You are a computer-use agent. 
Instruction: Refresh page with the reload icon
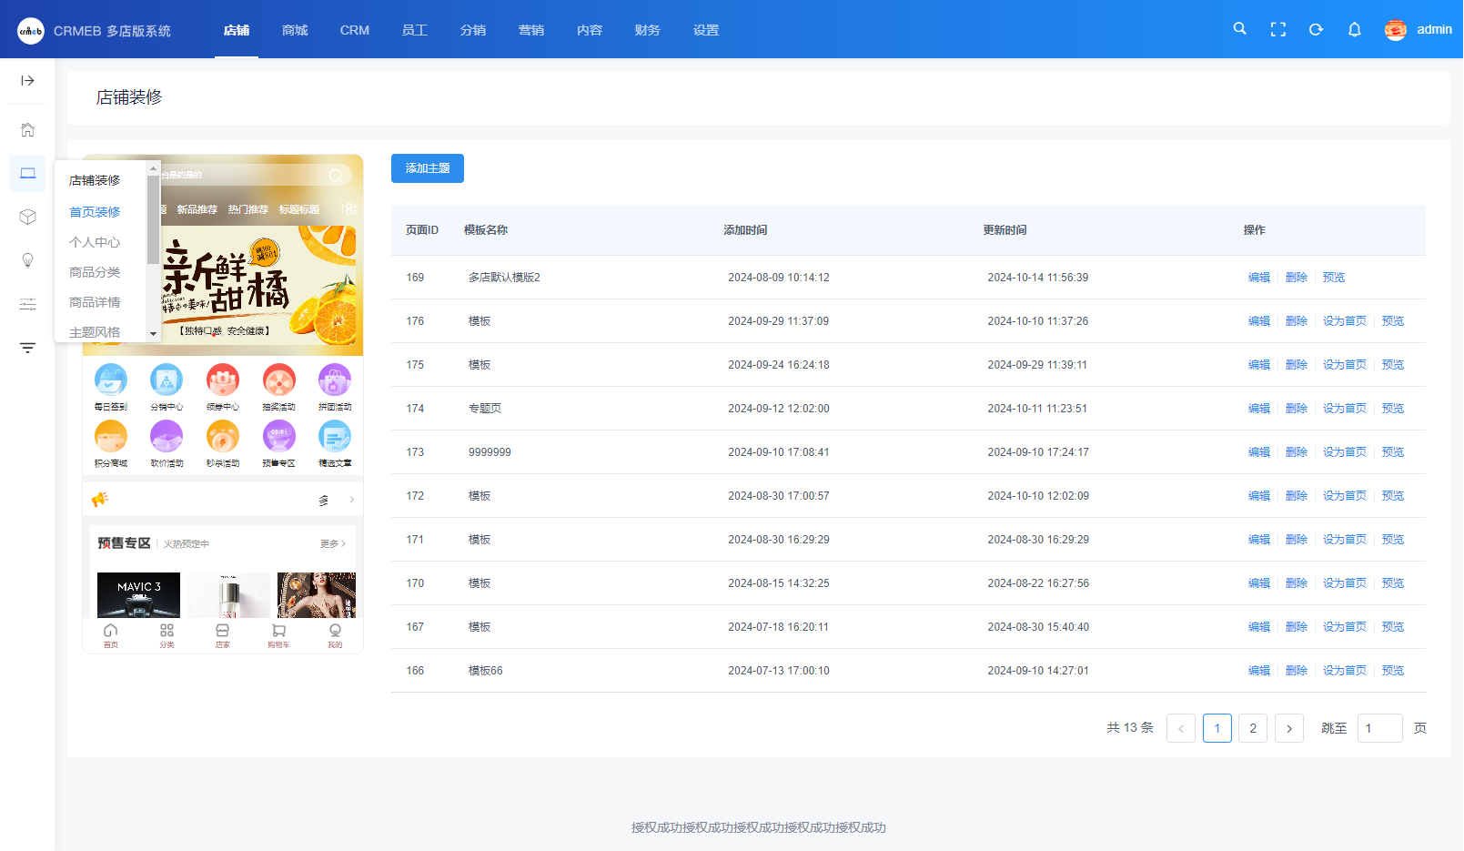click(x=1316, y=29)
